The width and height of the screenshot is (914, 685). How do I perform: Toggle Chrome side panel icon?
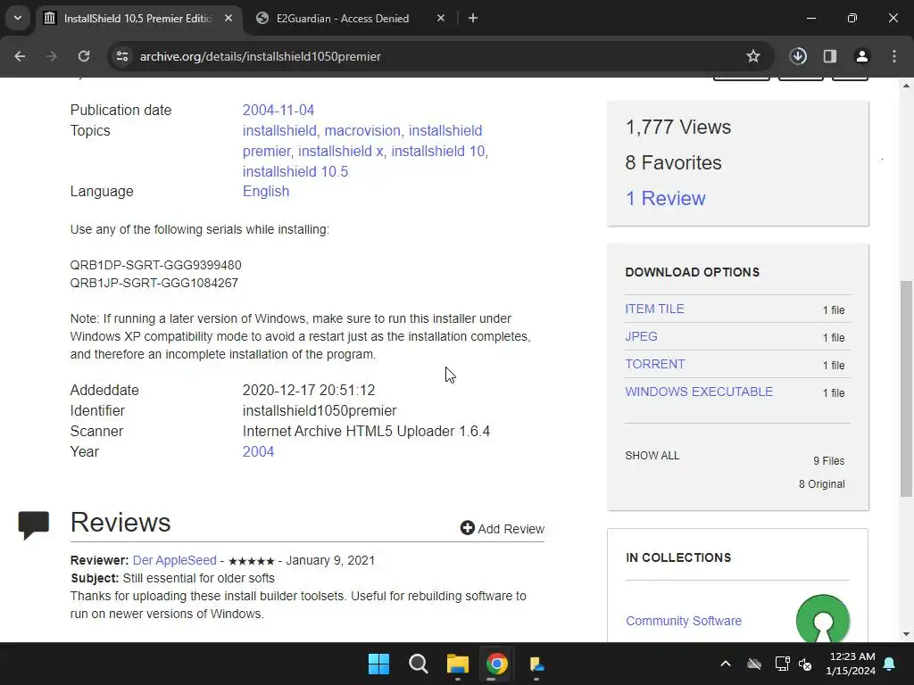pyautogui.click(x=830, y=56)
